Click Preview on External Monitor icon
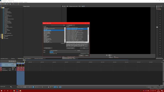The width and height of the screenshot is (164, 92). pyautogui.click(x=64, y=6)
